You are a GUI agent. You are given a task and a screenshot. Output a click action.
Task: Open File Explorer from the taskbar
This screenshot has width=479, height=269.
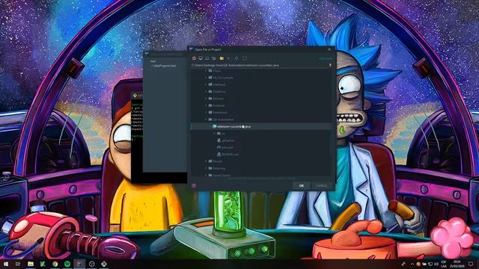pyautogui.click(x=31, y=264)
